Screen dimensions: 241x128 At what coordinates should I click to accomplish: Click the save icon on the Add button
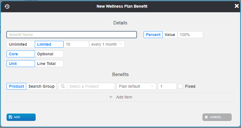coord(11,117)
